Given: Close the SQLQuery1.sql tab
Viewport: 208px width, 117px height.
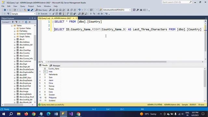Looking at the screenshot, I should 76,18.
